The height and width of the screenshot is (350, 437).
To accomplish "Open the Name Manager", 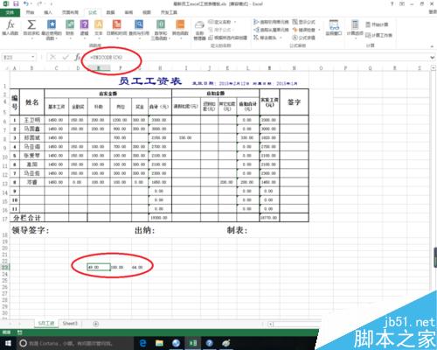I will [x=199, y=30].
